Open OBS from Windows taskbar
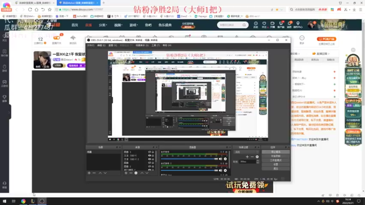 click(x=42, y=201)
